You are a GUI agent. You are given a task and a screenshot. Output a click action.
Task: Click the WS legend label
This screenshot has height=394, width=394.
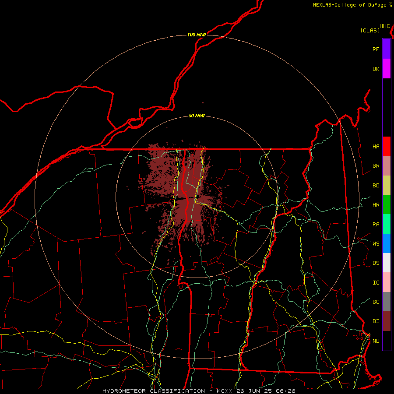pyautogui.click(x=376, y=244)
